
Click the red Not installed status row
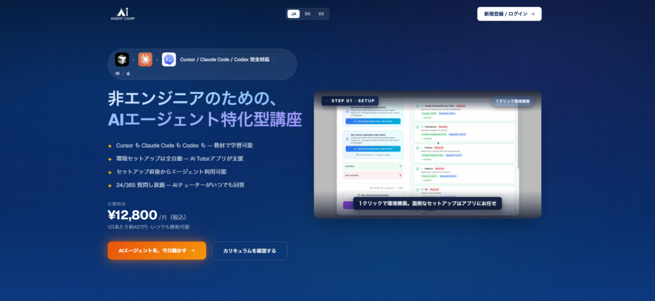click(373, 175)
